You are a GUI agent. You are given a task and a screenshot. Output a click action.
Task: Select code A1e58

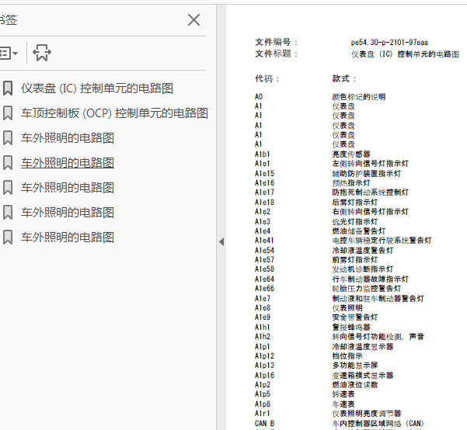coord(264,269)
